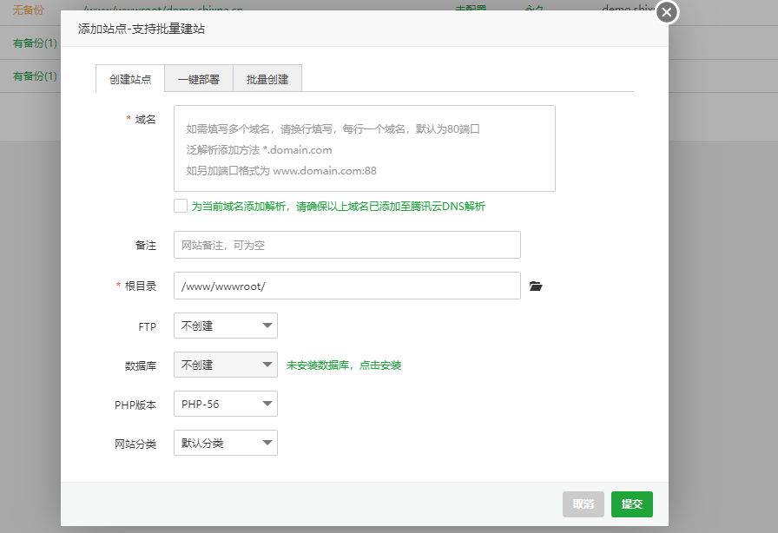Expand the PHP版本 dropdown showing PHP-56

coord(226,405)
